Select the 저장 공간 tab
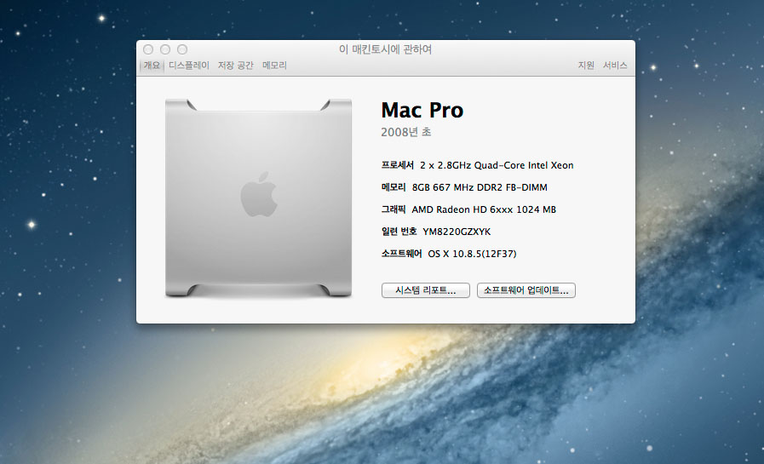Viewport: 764px width, 464px height. [x=235, y=66]
